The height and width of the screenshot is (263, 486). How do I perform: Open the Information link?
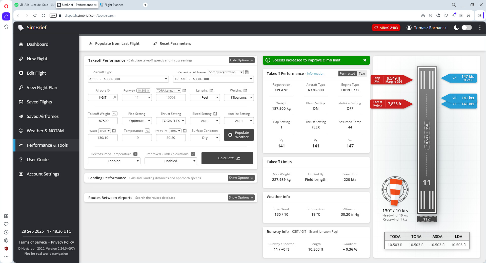[x=315, y=74]
